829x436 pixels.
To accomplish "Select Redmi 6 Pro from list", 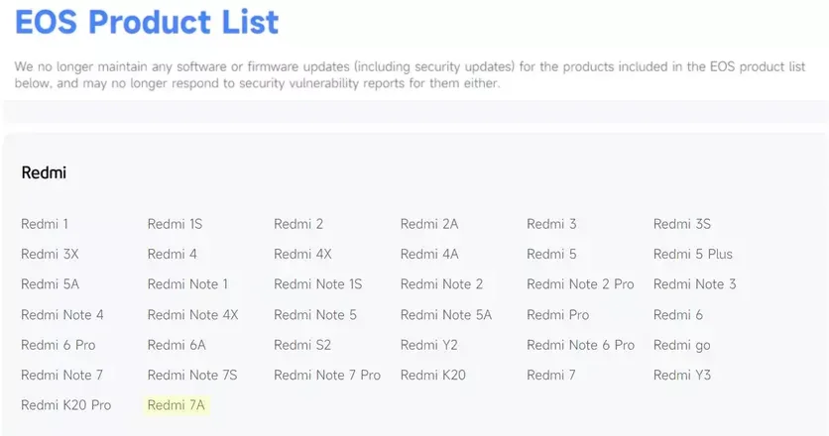I will 57,345.
